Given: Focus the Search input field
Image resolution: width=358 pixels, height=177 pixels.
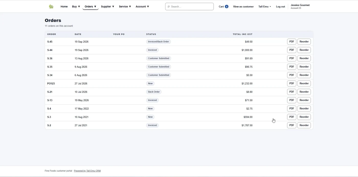Looking at the screenshot, I should 189,7.
